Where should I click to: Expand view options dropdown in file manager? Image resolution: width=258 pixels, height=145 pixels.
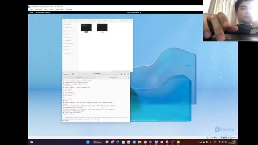[x=124, y=21]
